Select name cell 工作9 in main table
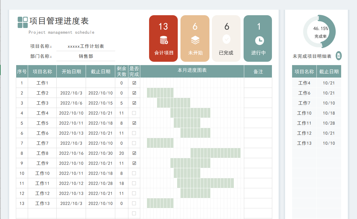The width and height of the screenshot is (357, 219). tap(42, 163)
